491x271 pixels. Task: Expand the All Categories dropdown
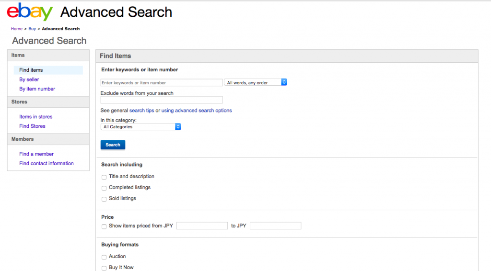click(x=140, y=126)
